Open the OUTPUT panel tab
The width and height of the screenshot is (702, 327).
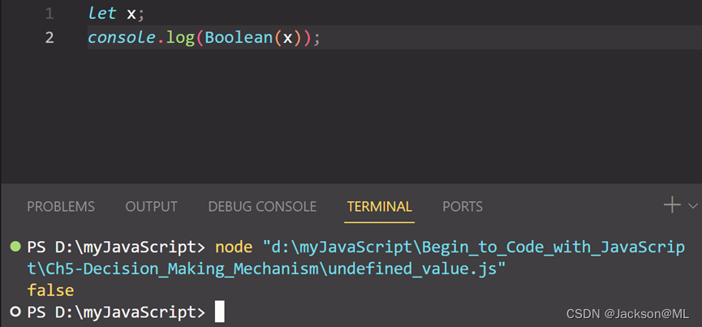(151, 207)
